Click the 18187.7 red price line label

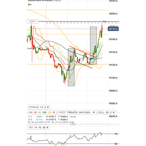point(32,22)
